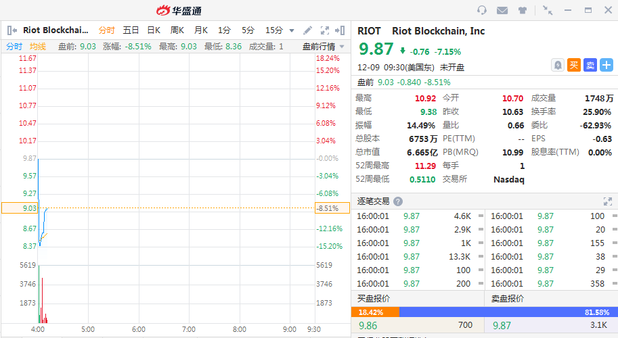
Task: Click the blue sell-side ratio bar
Action: coord(508,312)
